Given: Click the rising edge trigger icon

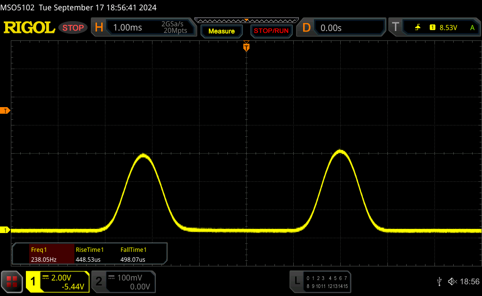Looking at the screenshot, I should click(x=418, y=28).
